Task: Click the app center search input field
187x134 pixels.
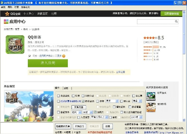Action: (156, 21)
